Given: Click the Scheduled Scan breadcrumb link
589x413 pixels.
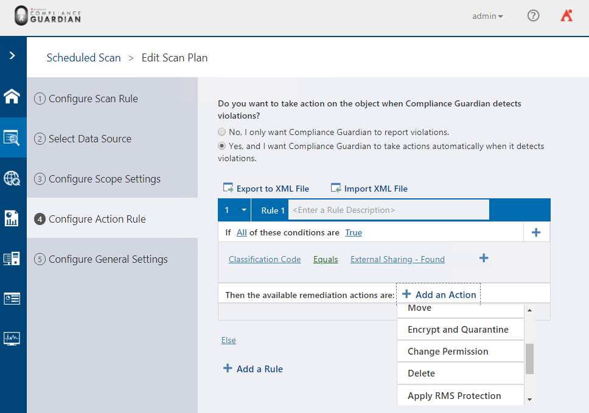Looking at the screenshot, I should pos(83,57).
